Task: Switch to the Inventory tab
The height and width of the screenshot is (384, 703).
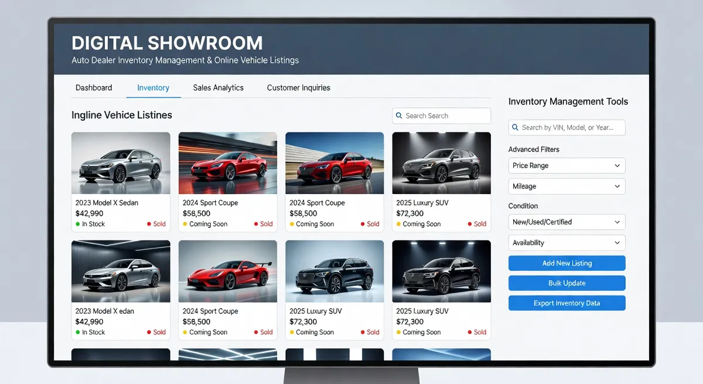Action: click(x=153, y=88)
